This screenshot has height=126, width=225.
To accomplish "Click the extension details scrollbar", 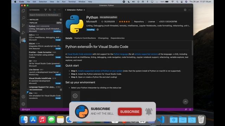I will [192, 48].
